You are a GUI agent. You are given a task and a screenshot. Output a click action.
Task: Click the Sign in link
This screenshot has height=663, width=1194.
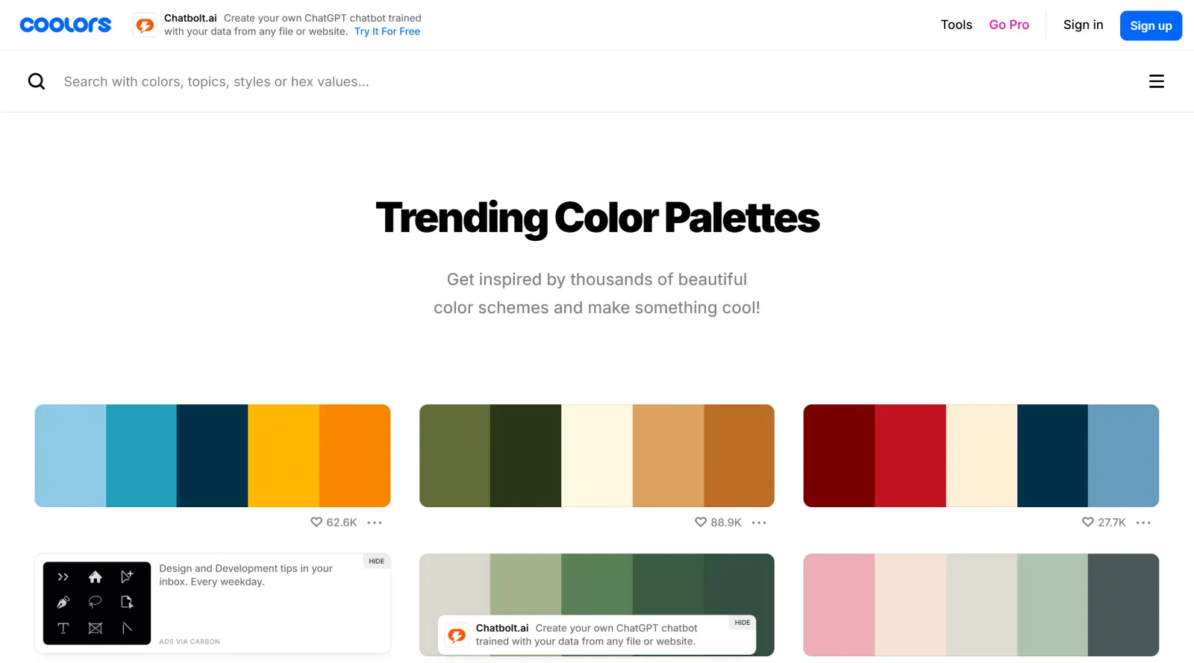pos(1083,25)
